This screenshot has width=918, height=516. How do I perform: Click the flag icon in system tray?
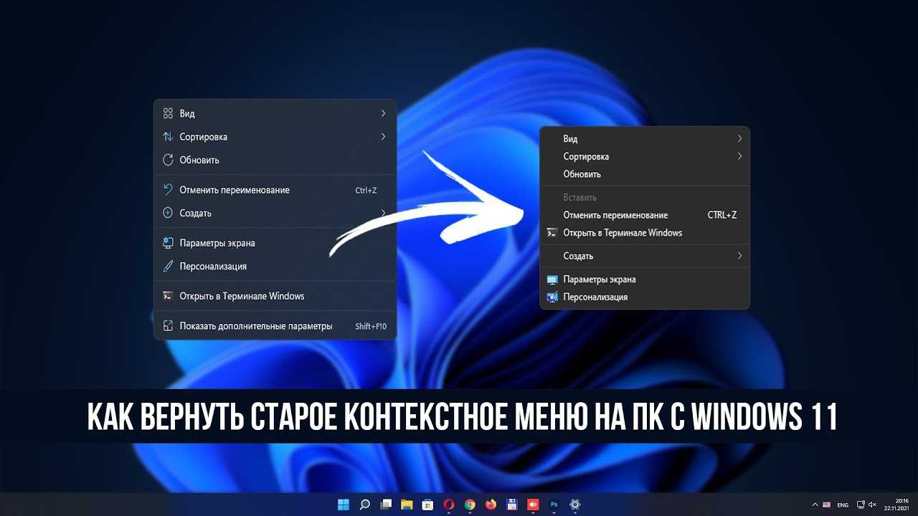click(x=827, y=505)
